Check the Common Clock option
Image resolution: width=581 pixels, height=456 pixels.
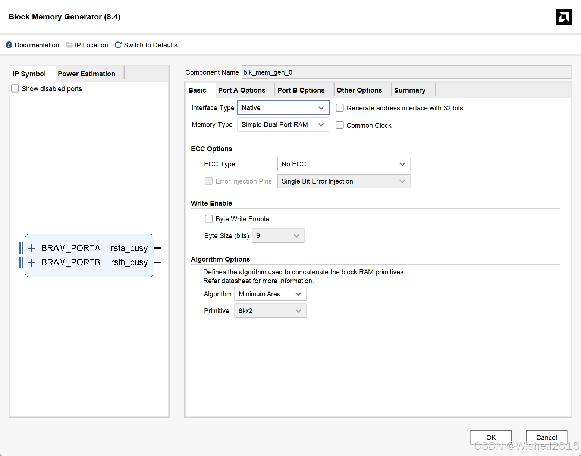(x=340, y=125)
